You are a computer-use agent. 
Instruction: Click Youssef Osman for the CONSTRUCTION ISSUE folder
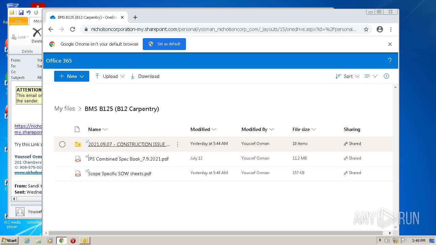(x=255, y=144)
